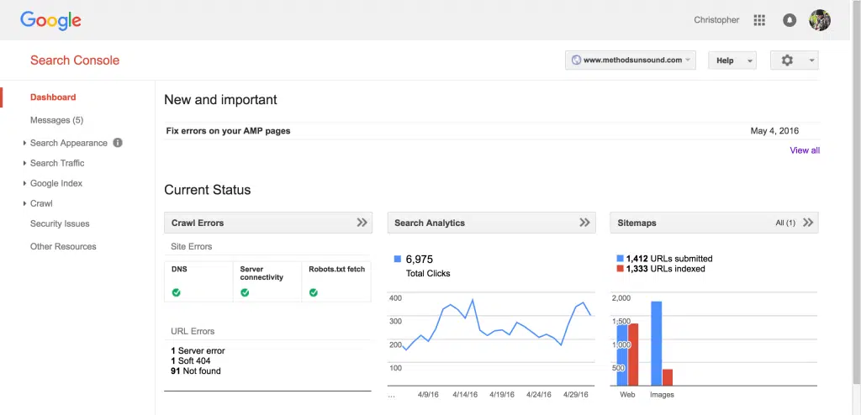The image size is (861, 415).
Task: Click the View all link
Action: click(804, 150)
